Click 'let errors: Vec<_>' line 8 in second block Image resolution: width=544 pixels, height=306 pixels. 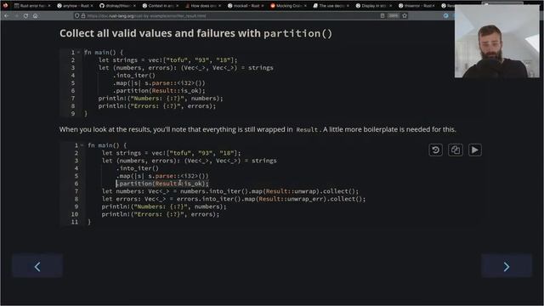[x=234, y=199]
